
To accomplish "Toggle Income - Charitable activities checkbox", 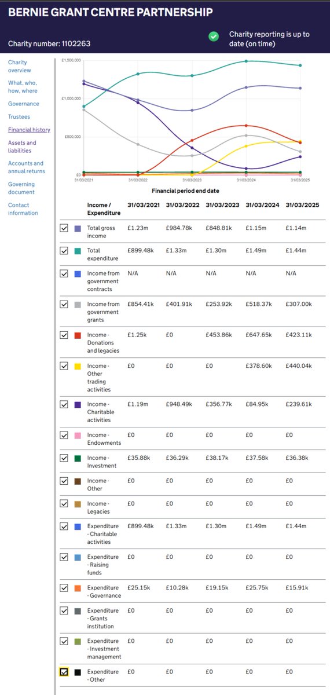I will pos(64,404).
